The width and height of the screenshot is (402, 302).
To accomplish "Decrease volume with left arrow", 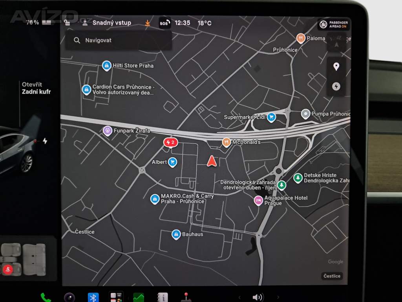I will [x=239, y=297].
